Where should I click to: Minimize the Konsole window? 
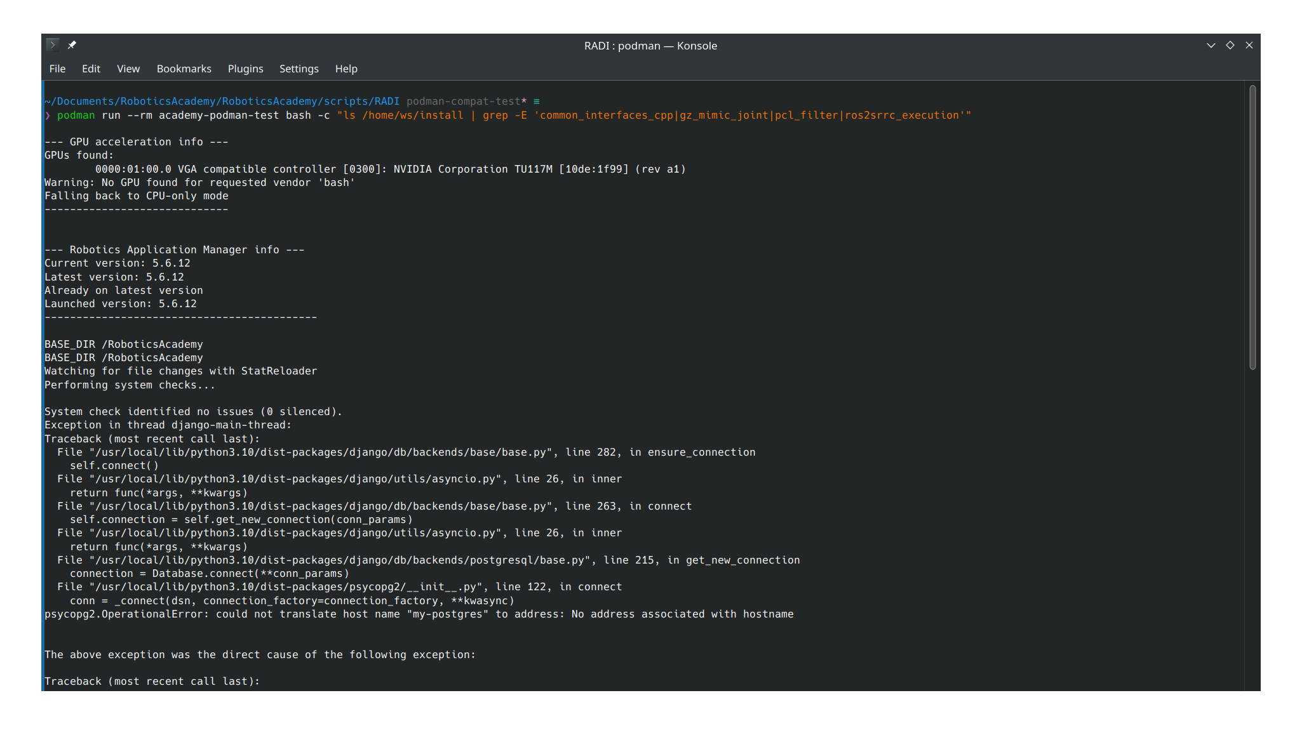pyautogui.click(x=1211, y=45)
